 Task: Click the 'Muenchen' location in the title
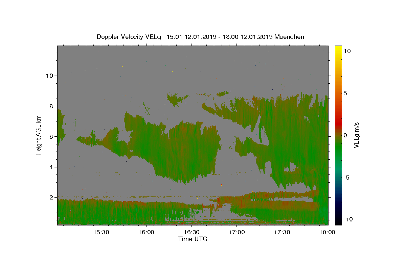pos(289,37)
